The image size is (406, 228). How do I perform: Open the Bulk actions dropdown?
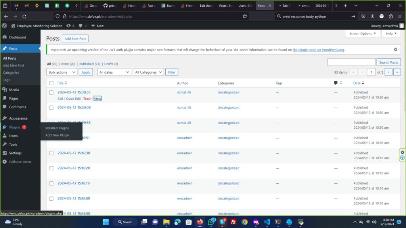(x=62, y=72)
